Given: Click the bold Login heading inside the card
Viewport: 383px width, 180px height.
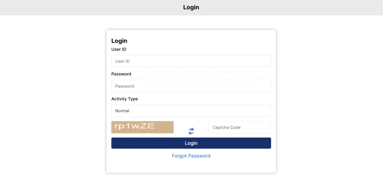Looking at the screenshot, I should [119, 41].
